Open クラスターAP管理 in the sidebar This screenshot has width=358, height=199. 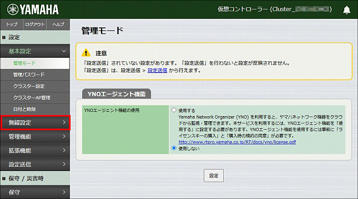(x=35, y=98)
